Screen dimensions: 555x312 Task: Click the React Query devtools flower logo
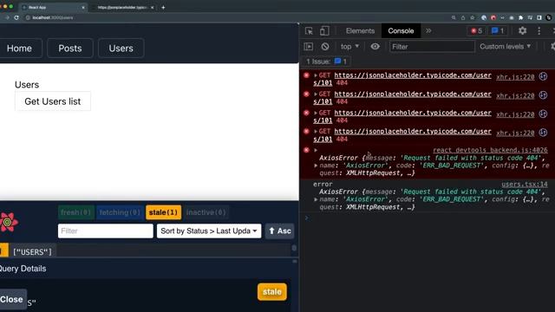click(9, 222)
